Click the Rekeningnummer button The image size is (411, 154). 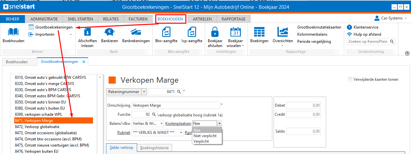point(124,92)
